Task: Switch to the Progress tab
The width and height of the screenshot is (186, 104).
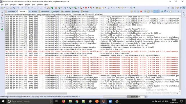Action: (x=55, y=12)
